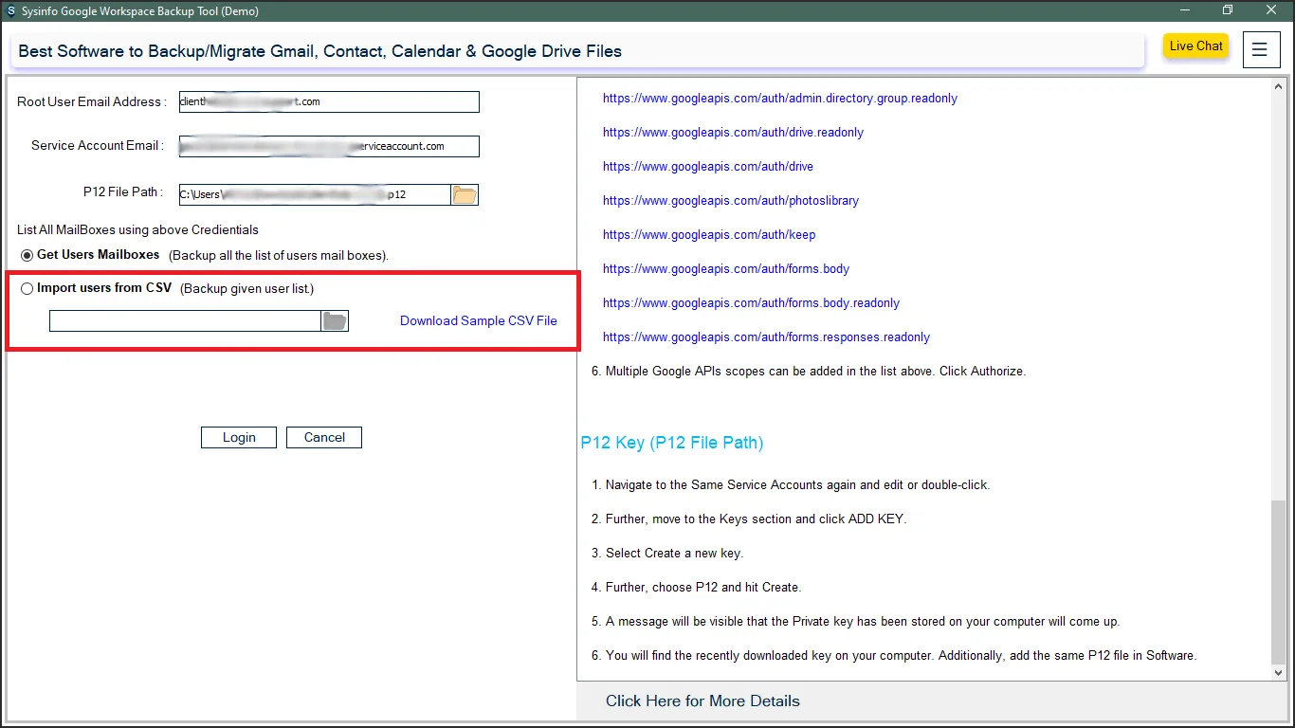
Task: Click the 'Private key has been stored' step
Action: [855, 622]
